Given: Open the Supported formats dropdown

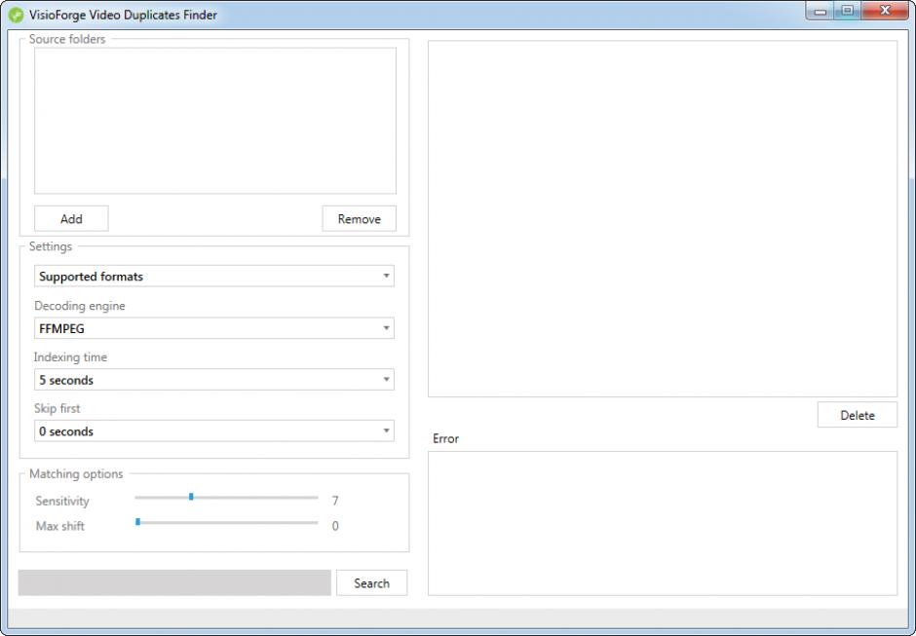Looking at the screenshot, I should (214, 277).
